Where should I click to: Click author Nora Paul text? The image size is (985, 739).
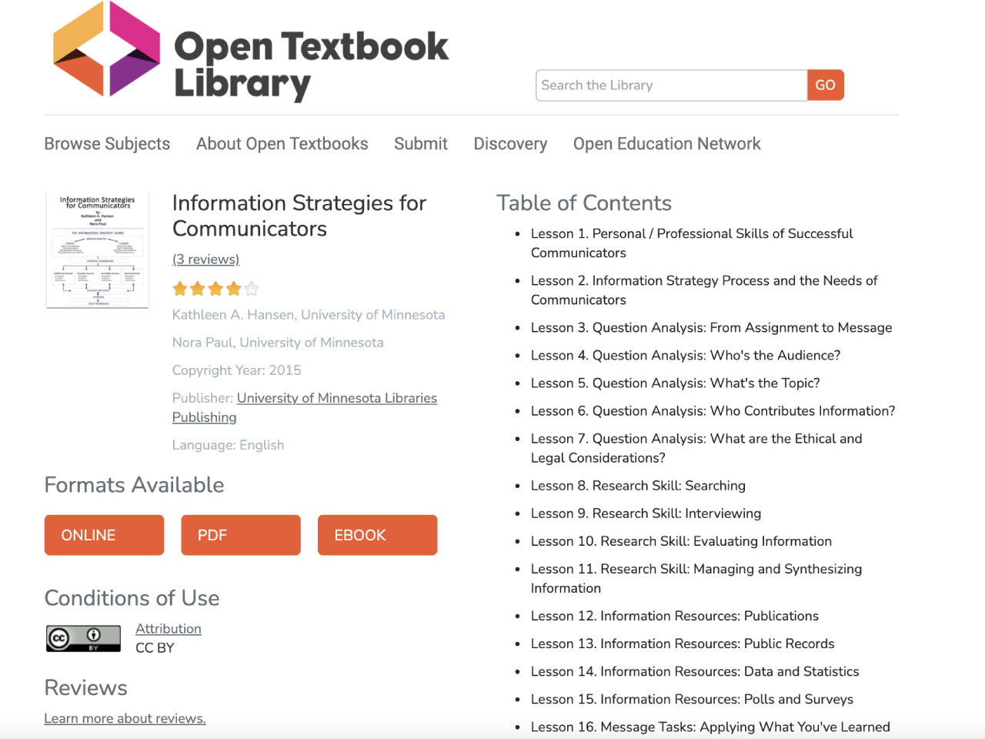[x=278, y=343]
